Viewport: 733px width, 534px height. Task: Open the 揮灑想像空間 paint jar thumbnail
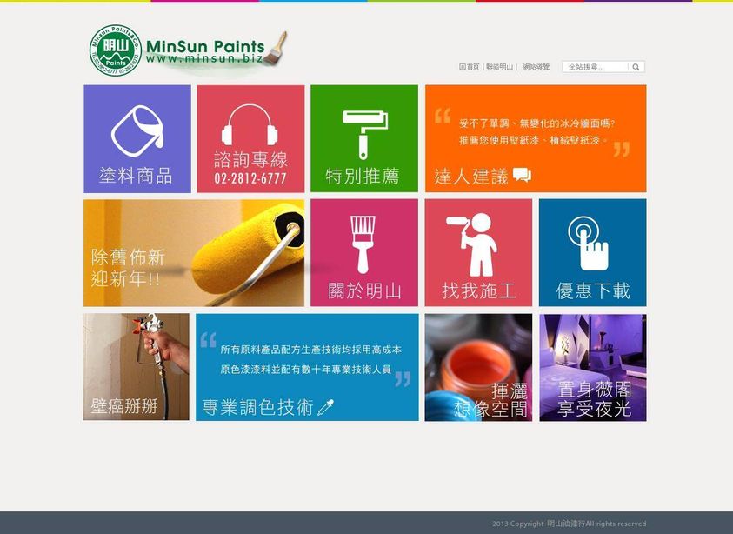pyautogui.click(x=478, y=368)
